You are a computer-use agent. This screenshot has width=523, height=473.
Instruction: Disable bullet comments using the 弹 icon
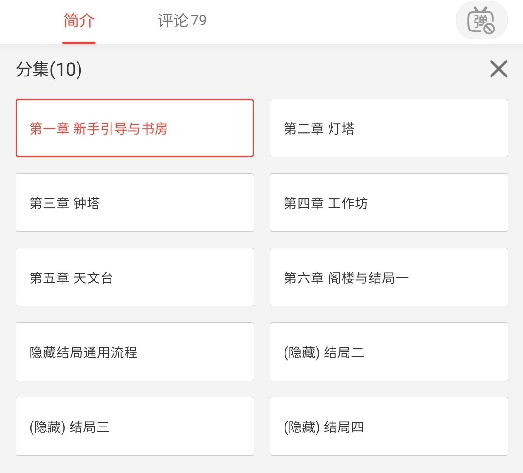click(481, 21)
